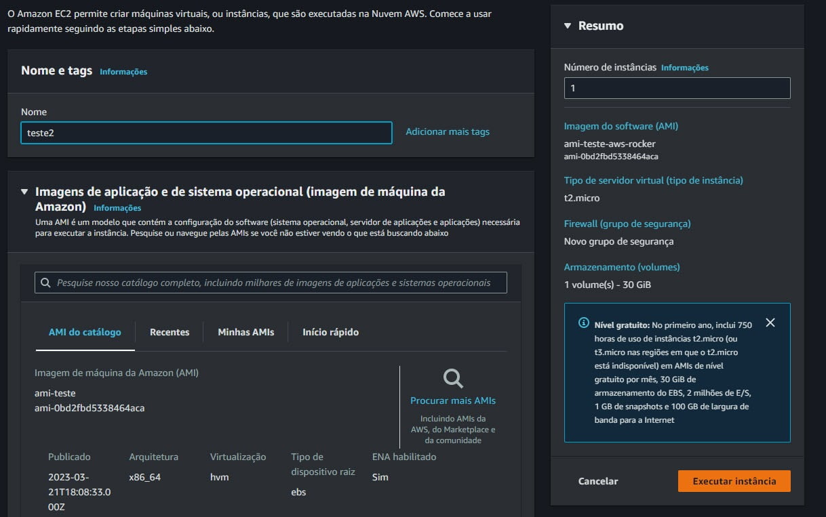Viewport: 826px width, 517px height.
Task: Click the Sim value under ENA habilitado
Action: click(x=380, y=477)
